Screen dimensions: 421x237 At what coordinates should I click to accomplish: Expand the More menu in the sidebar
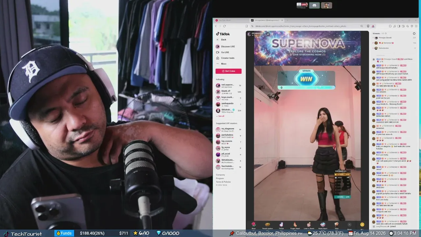click(x=221, y=64)
